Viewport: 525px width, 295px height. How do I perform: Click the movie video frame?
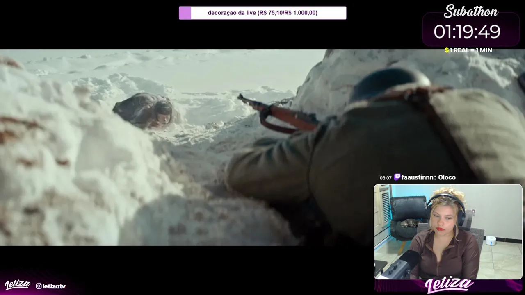click(x=262, y=147)
